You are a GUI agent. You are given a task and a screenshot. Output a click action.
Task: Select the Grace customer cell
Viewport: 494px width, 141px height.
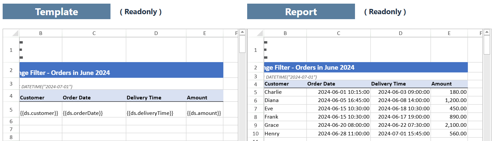pos(285,125)
